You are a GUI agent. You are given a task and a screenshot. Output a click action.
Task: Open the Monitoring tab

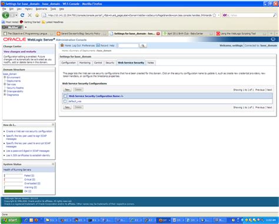click(85, 63)
